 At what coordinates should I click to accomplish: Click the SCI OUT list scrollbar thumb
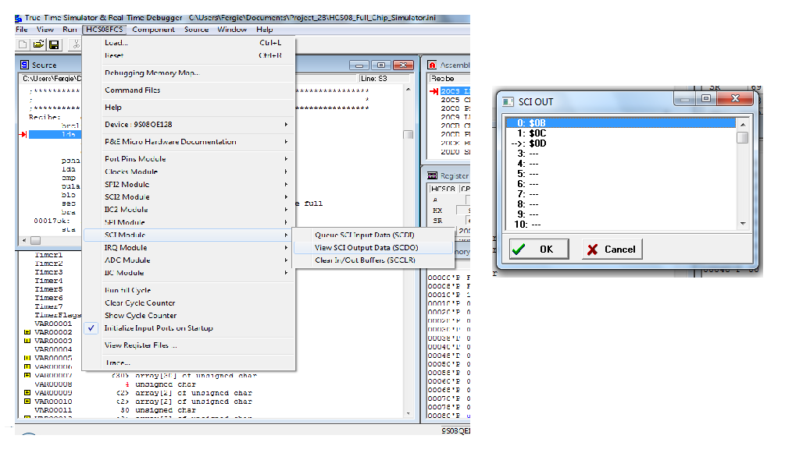click(742, 138)
